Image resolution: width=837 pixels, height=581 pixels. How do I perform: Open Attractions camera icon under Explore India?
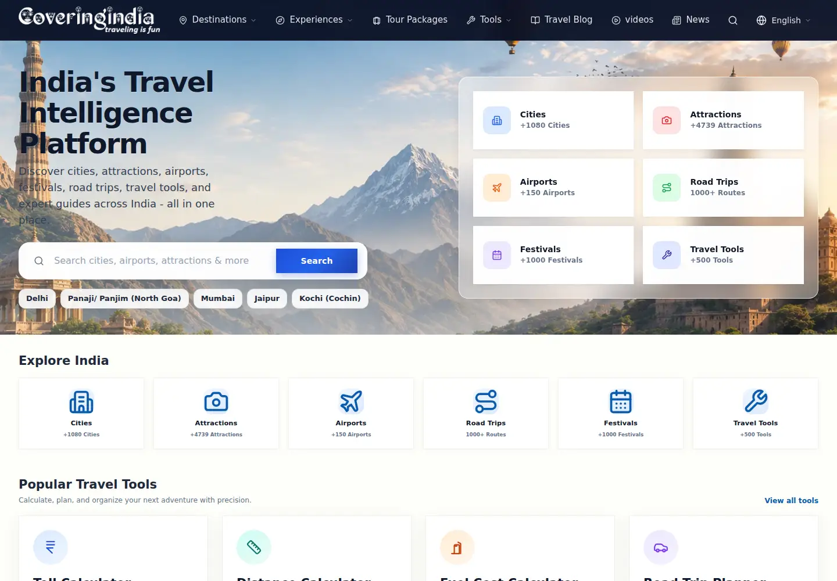(x=216, y=401)
